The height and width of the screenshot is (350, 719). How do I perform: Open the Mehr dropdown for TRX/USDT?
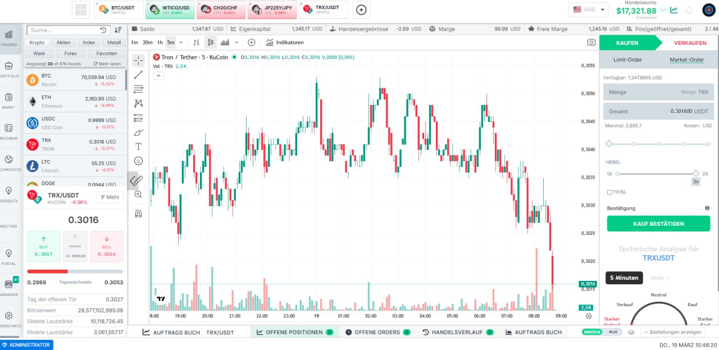click(110, 197)
